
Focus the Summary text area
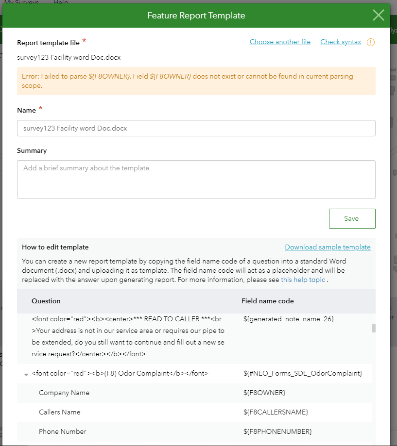coord(196,179)
